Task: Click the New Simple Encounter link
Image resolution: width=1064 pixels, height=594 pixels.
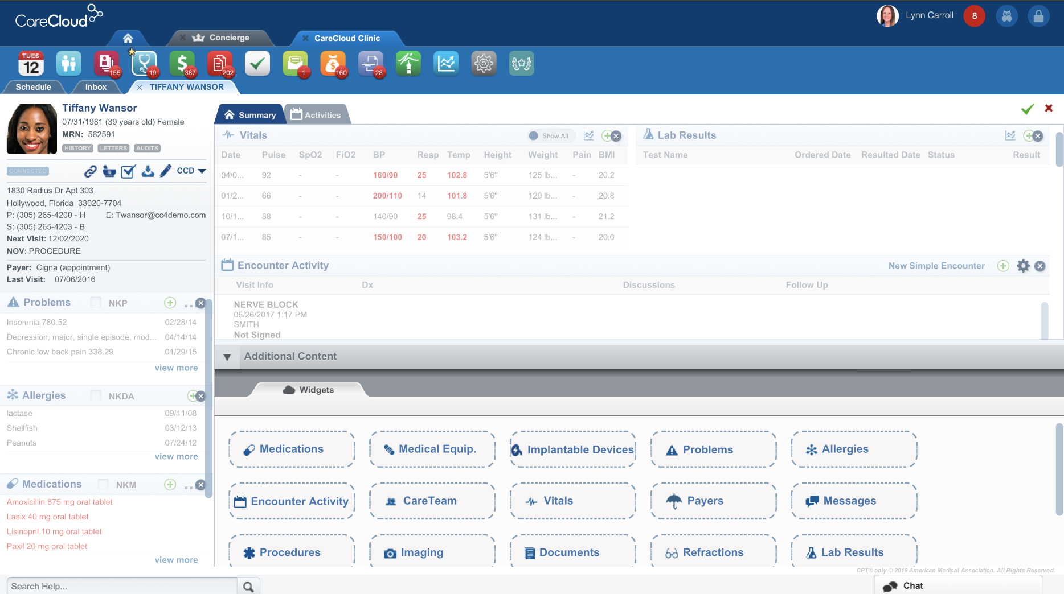Action: point(936,266)
